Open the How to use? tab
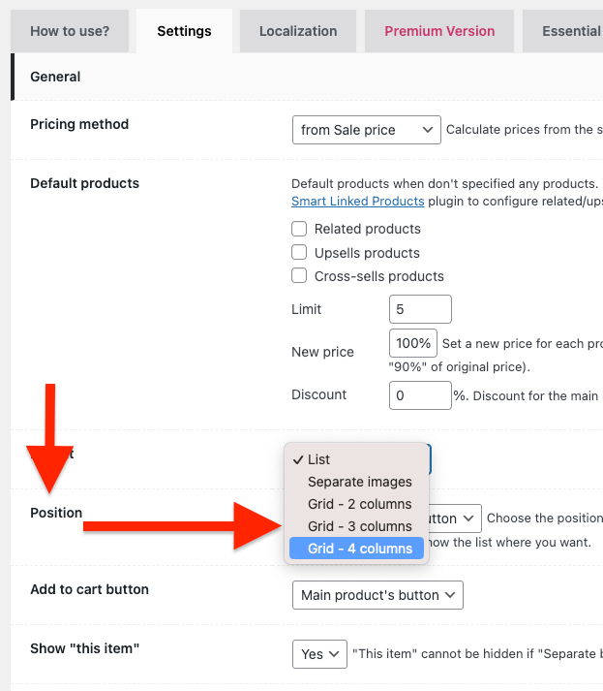603x691 pixels. pos(70,31)
